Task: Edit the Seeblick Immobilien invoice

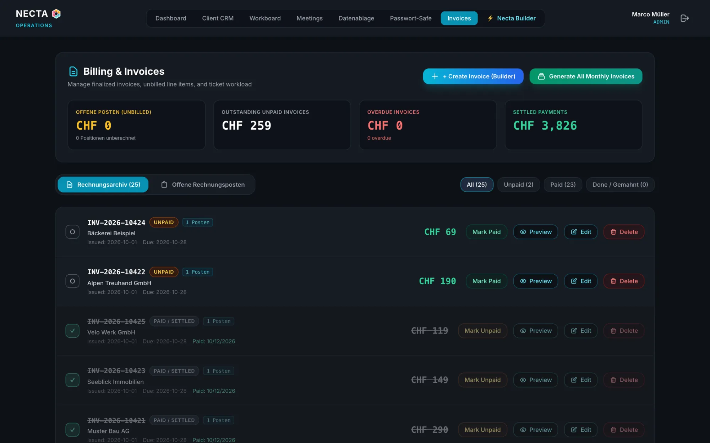Action: pos(581,380)
